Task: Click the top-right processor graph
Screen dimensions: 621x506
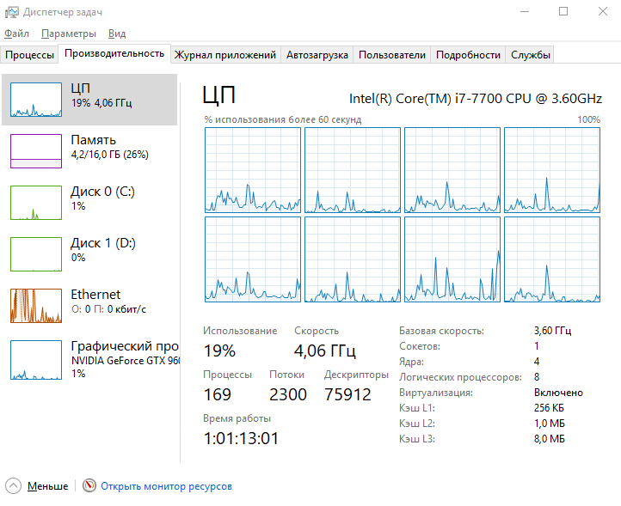Action: (552, 170)
